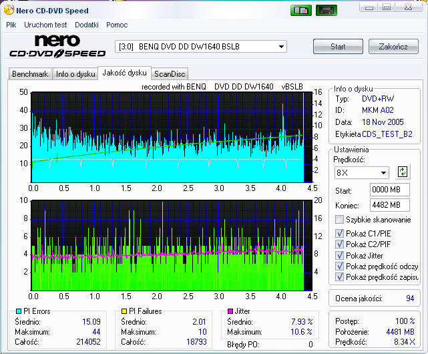Click the recorded with BENQ graph caption
This screenshot has width=428, height=354.
222,87
